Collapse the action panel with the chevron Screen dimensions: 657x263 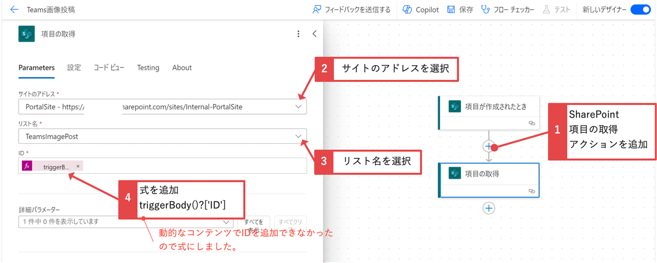pyautogui.click(x=314, y=34)
